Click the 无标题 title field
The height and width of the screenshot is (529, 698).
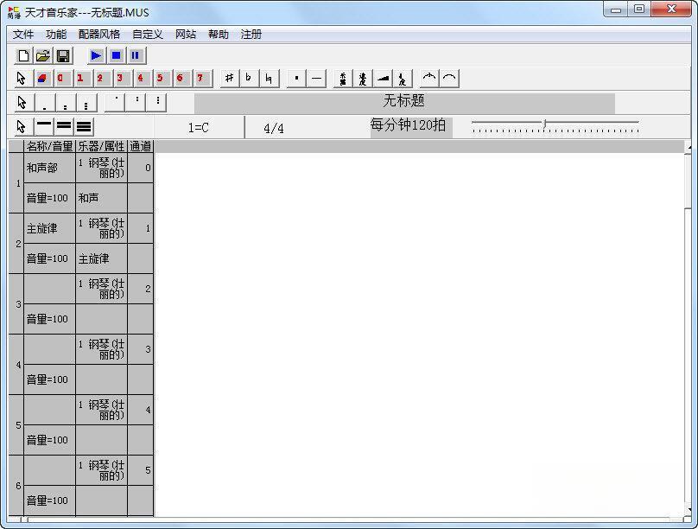[404, 102]
